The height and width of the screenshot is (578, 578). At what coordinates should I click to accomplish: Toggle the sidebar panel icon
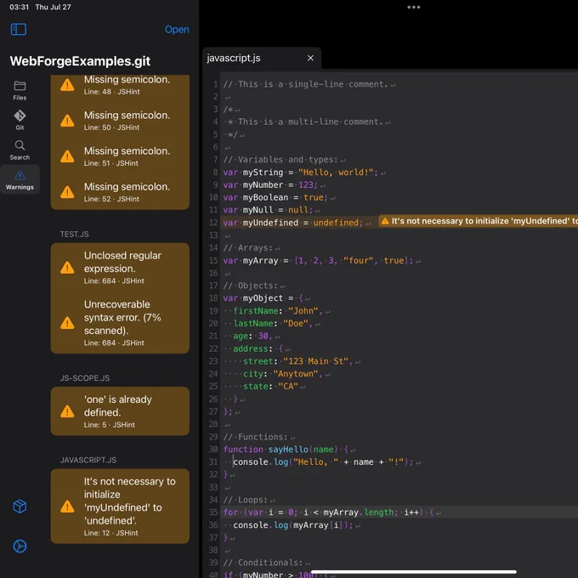click(19, 29)
